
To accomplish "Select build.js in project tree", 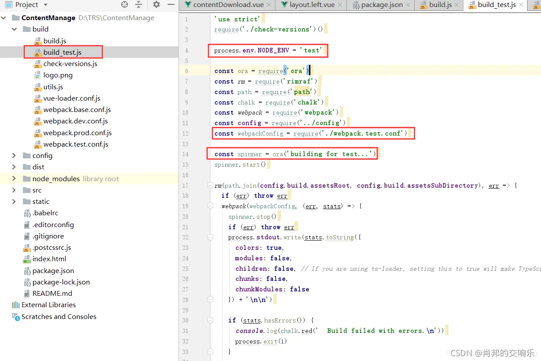I will click(x=55, y=41).
